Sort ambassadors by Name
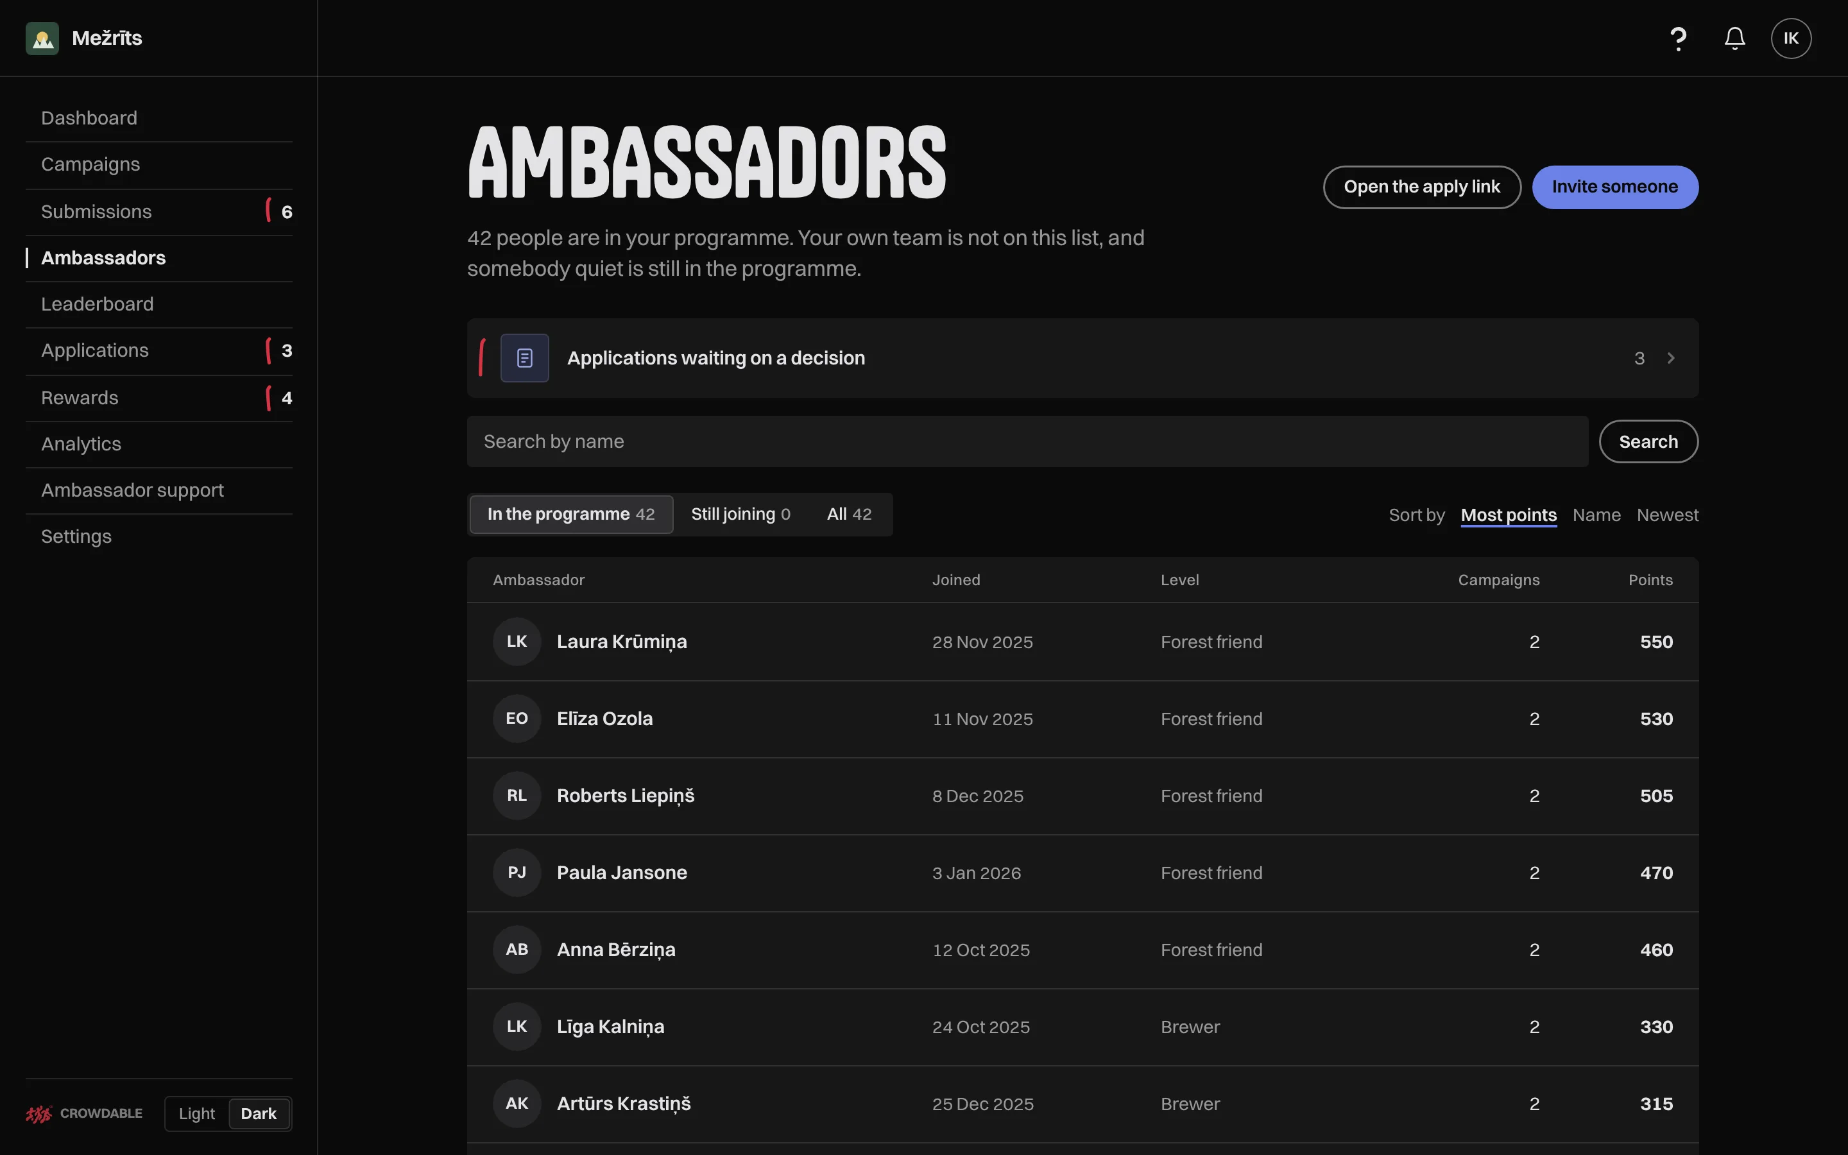1848x1155 pixels. (1596, 515)
